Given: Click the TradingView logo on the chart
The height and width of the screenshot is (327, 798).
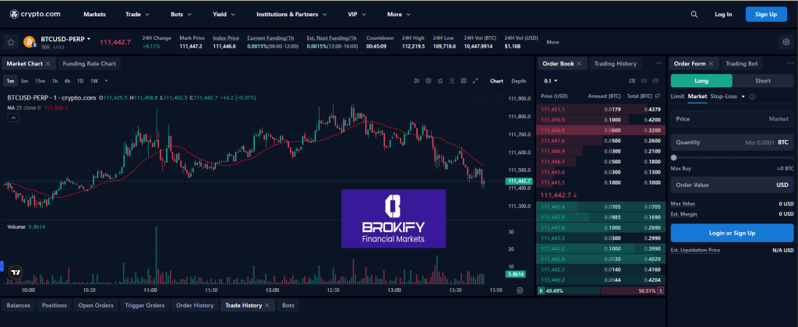Looking at the screenshot, I should pos(16,272).
